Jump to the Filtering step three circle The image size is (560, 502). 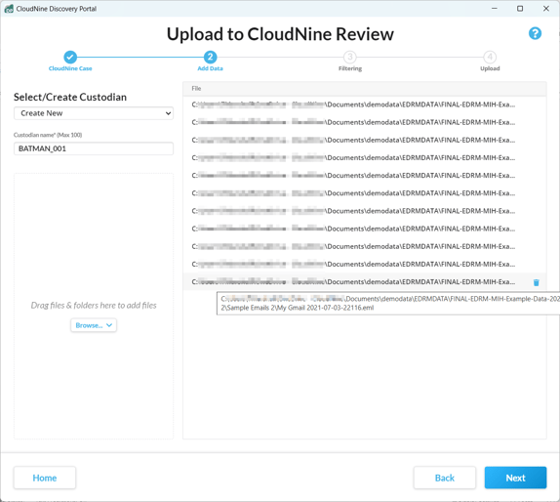350,57
